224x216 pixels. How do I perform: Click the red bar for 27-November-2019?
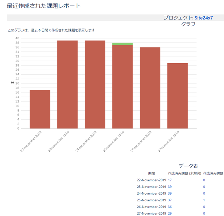(x=178, y=96)
